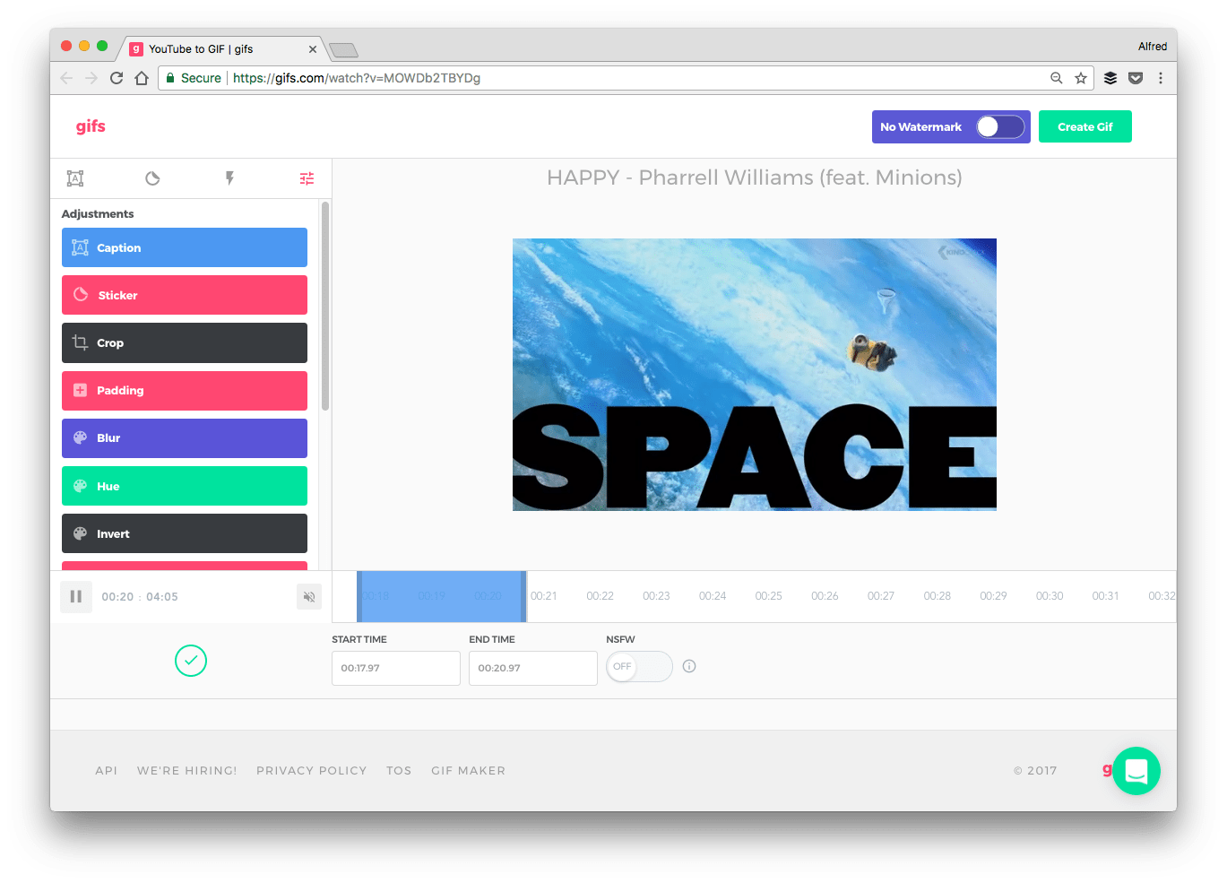
Task: Choose the Crop adjustment
Action: pyautogui.click(x=185, y=342)
